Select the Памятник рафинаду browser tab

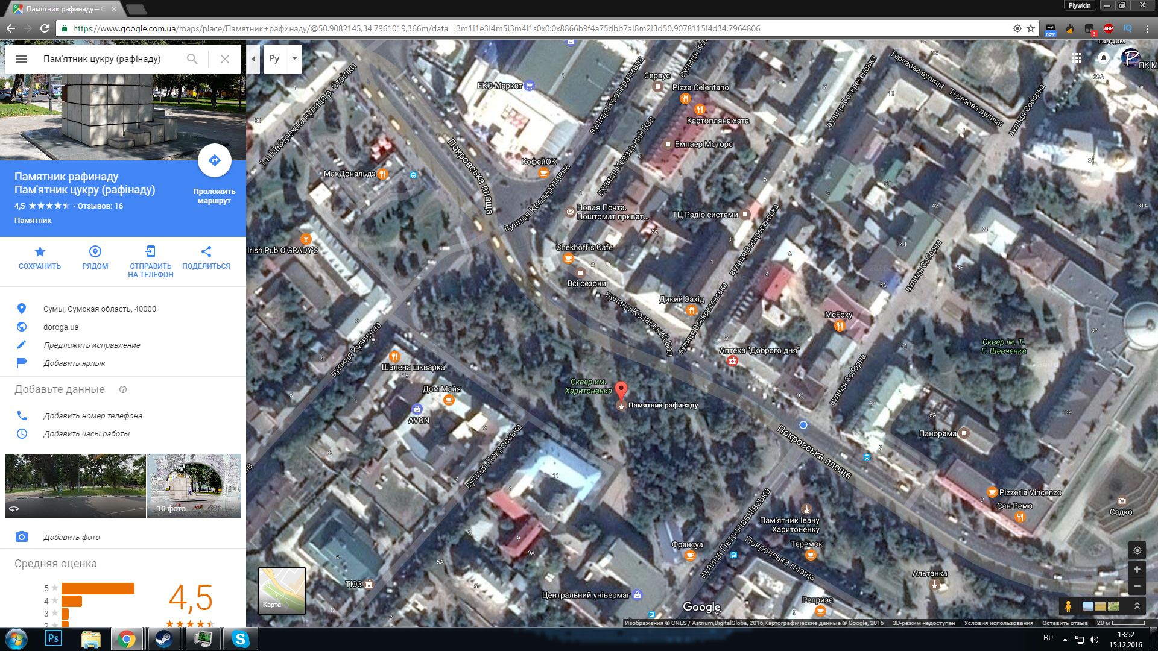tap(65, 9)
